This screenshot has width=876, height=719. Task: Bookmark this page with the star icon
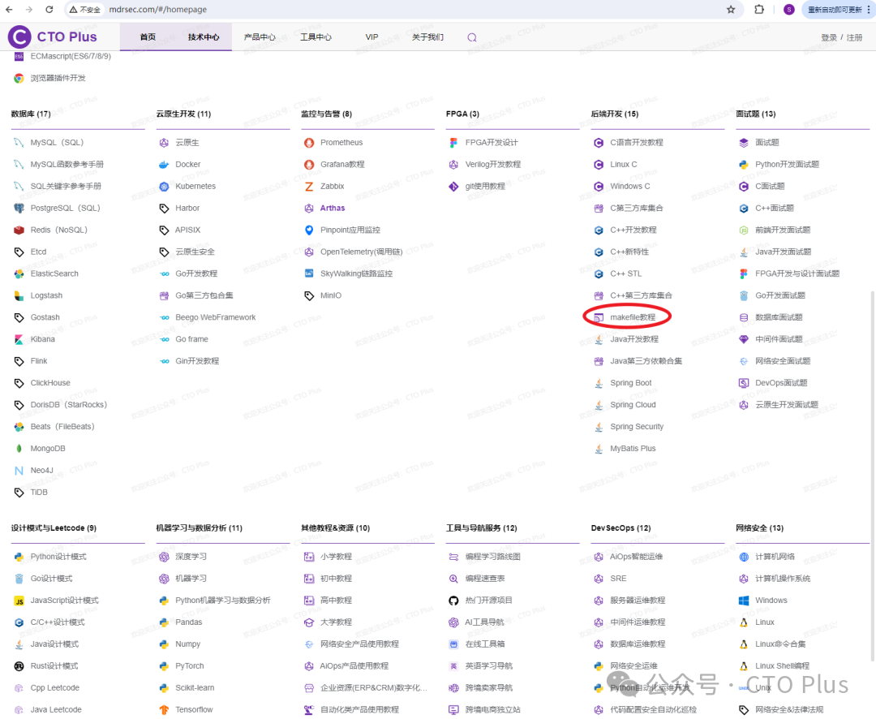(x=731, y=10)
